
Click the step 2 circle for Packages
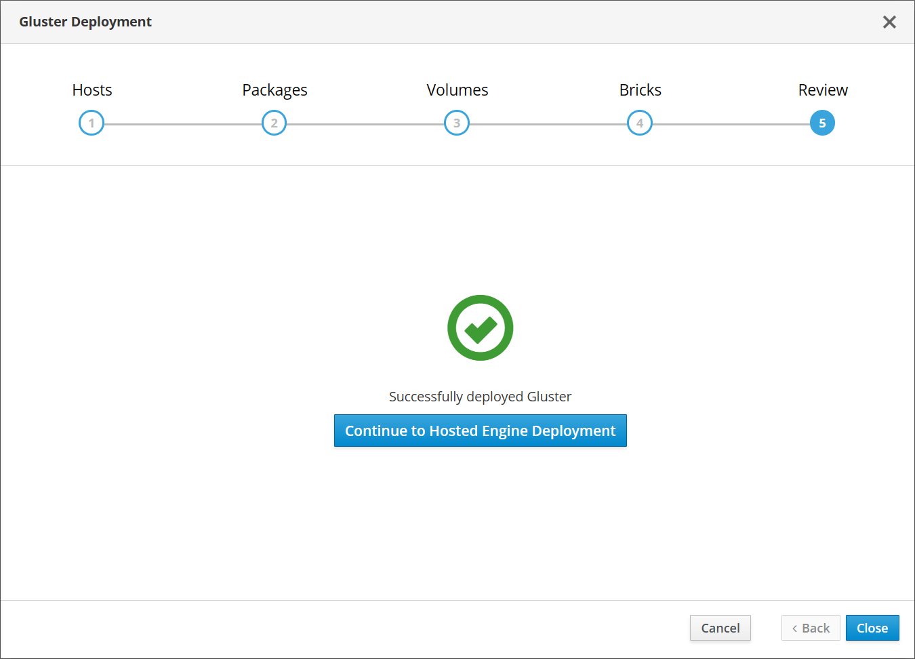274,123
